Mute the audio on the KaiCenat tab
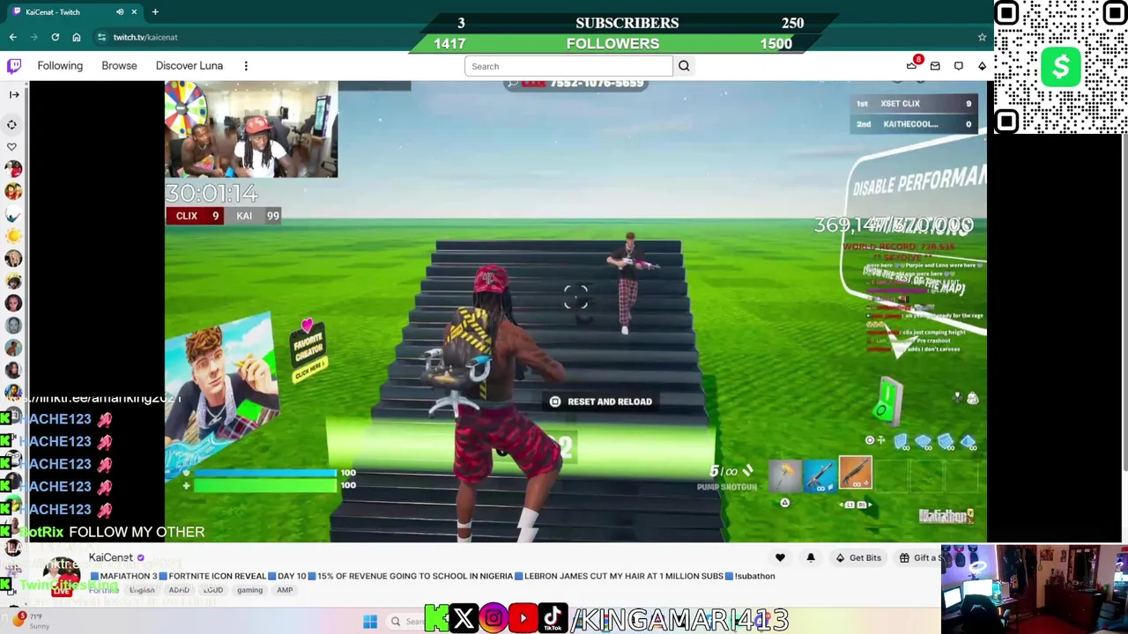Viewport: 1128px width, 634px height. click(x=120, y=11)
